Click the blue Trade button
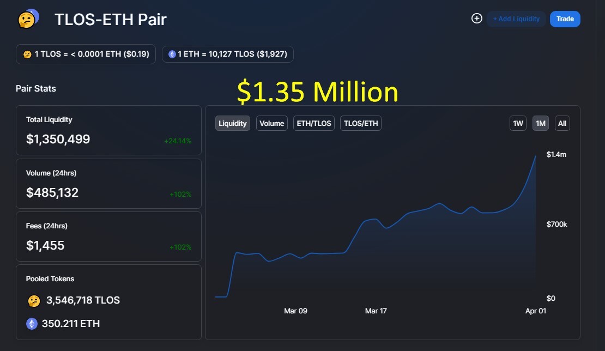This screenshot has width=605, height=351. point(565,19)
